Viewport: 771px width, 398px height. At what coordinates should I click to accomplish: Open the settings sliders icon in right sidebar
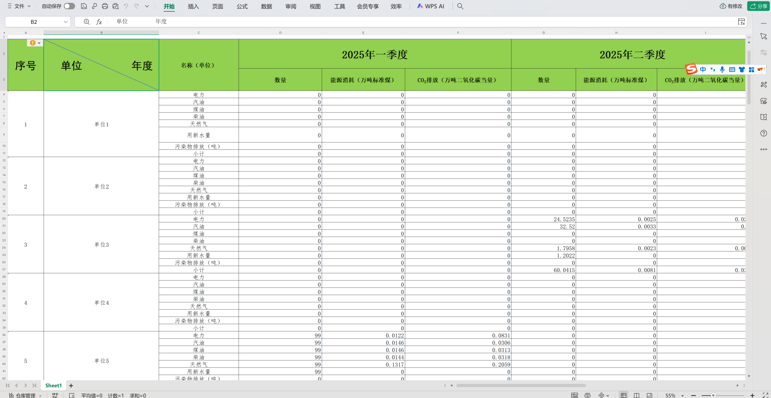pos(764,52)
